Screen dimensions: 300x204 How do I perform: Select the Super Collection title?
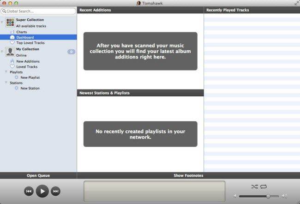(x=30, y=20)
